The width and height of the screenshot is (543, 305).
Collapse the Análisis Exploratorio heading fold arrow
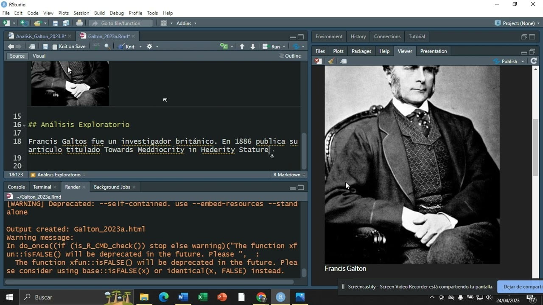coord(24,125)
